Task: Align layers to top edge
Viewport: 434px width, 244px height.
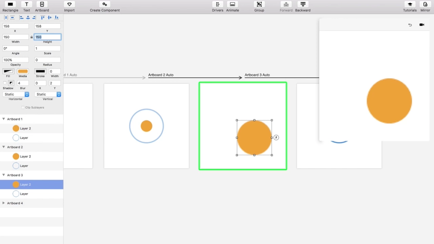Action: [43, 18]
